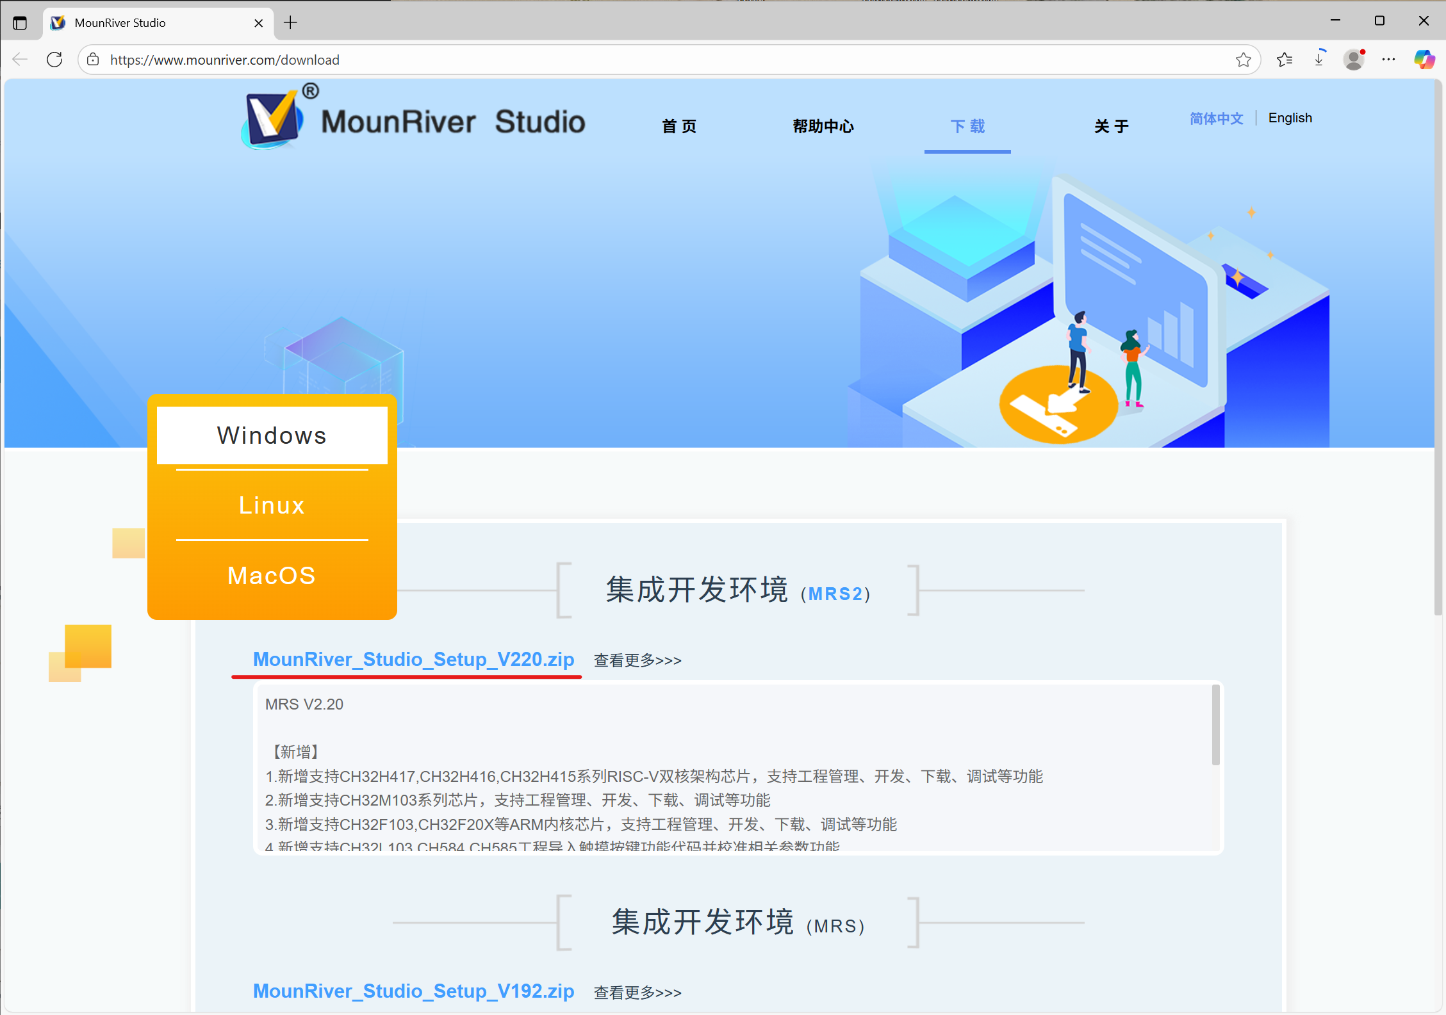Expand 查看更多 next to V192 zip
Image resolution: width=1446 pixels, height=1015 pixels.
pos(637,992)
